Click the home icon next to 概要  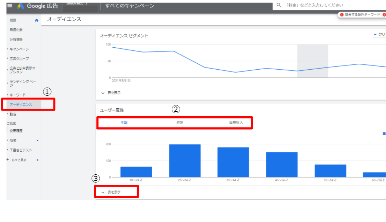tap(37, 20)
